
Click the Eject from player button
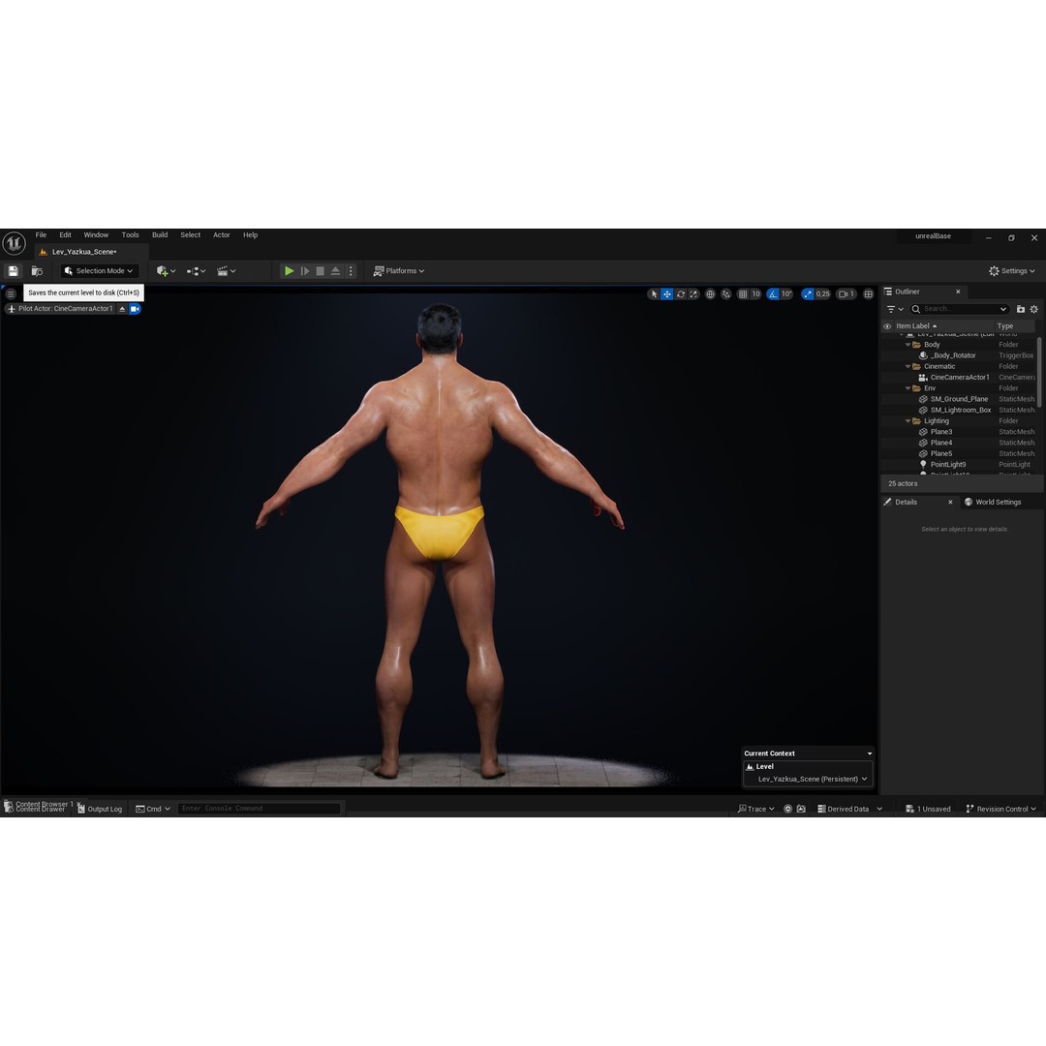click(x=335, y=271)
